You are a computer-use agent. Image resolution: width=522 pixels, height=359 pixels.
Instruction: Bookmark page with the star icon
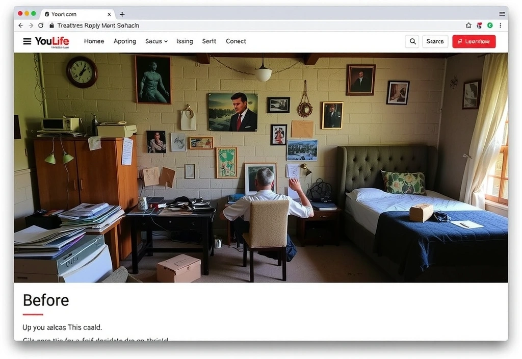tap(468, 25)
